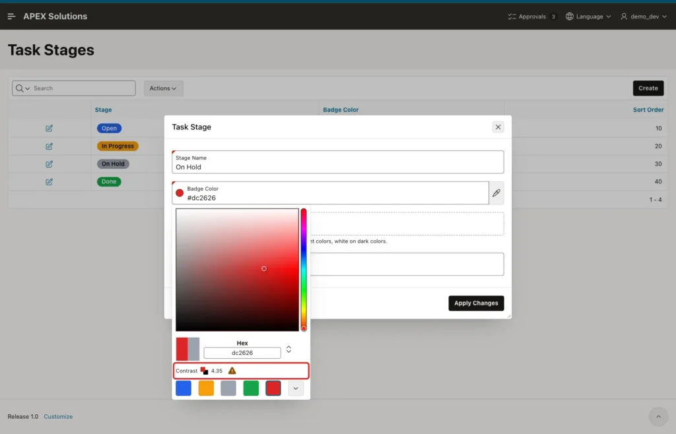
Task: Click the APEX Solutions app title
Action: point(55,16)
